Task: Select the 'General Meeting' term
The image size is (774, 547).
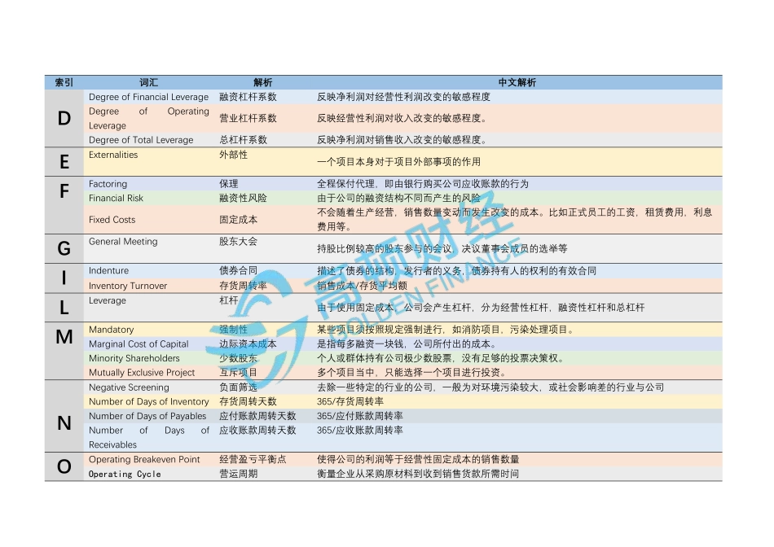Action: point(123,242)
